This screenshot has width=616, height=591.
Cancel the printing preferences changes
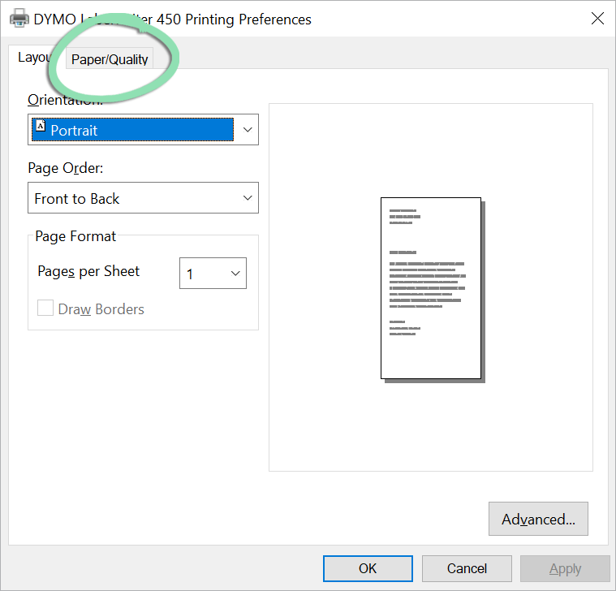pyautogui.click(x=467, y=568)
